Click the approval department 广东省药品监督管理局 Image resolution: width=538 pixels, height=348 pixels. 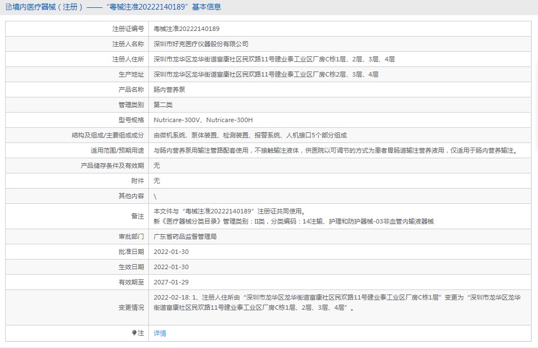185,237
